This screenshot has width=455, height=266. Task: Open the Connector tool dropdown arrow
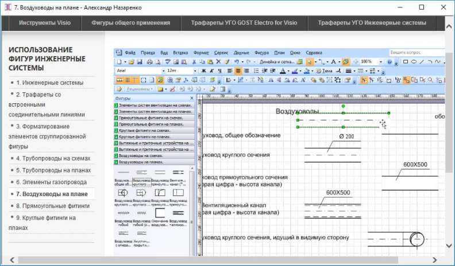[x=327, y=62]
